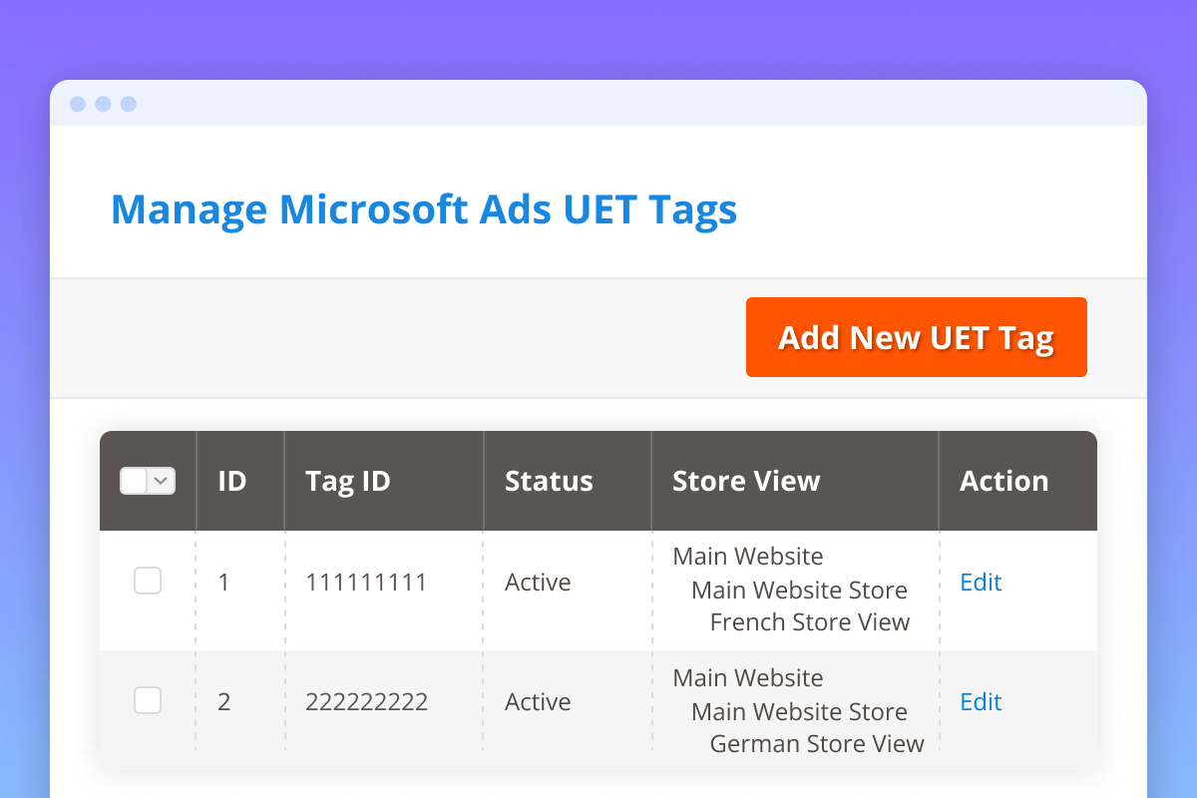
Task: Check the checkbox for row with ID 1
Action: click(x=148, y=581)
